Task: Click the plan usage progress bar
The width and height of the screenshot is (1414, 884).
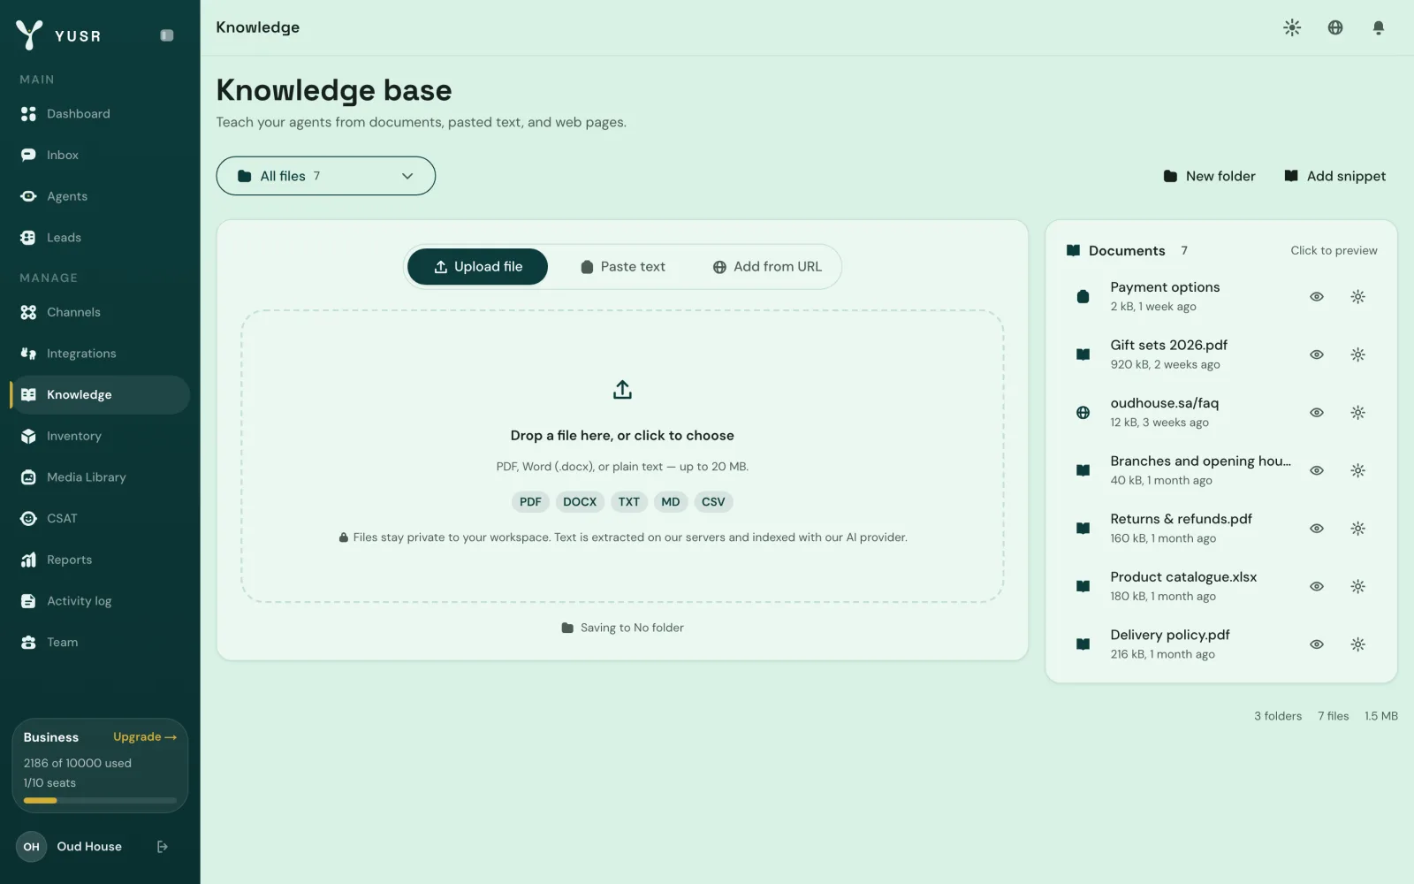Action: [x=100, y=801]
